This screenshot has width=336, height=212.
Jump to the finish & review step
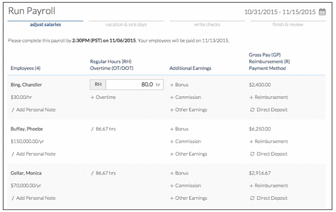coord(288,24)
